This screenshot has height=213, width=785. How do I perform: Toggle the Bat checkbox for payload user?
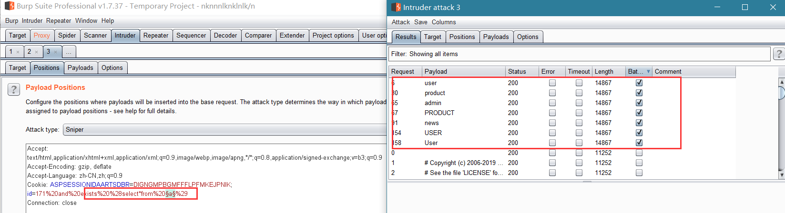(x=639, y=83)
